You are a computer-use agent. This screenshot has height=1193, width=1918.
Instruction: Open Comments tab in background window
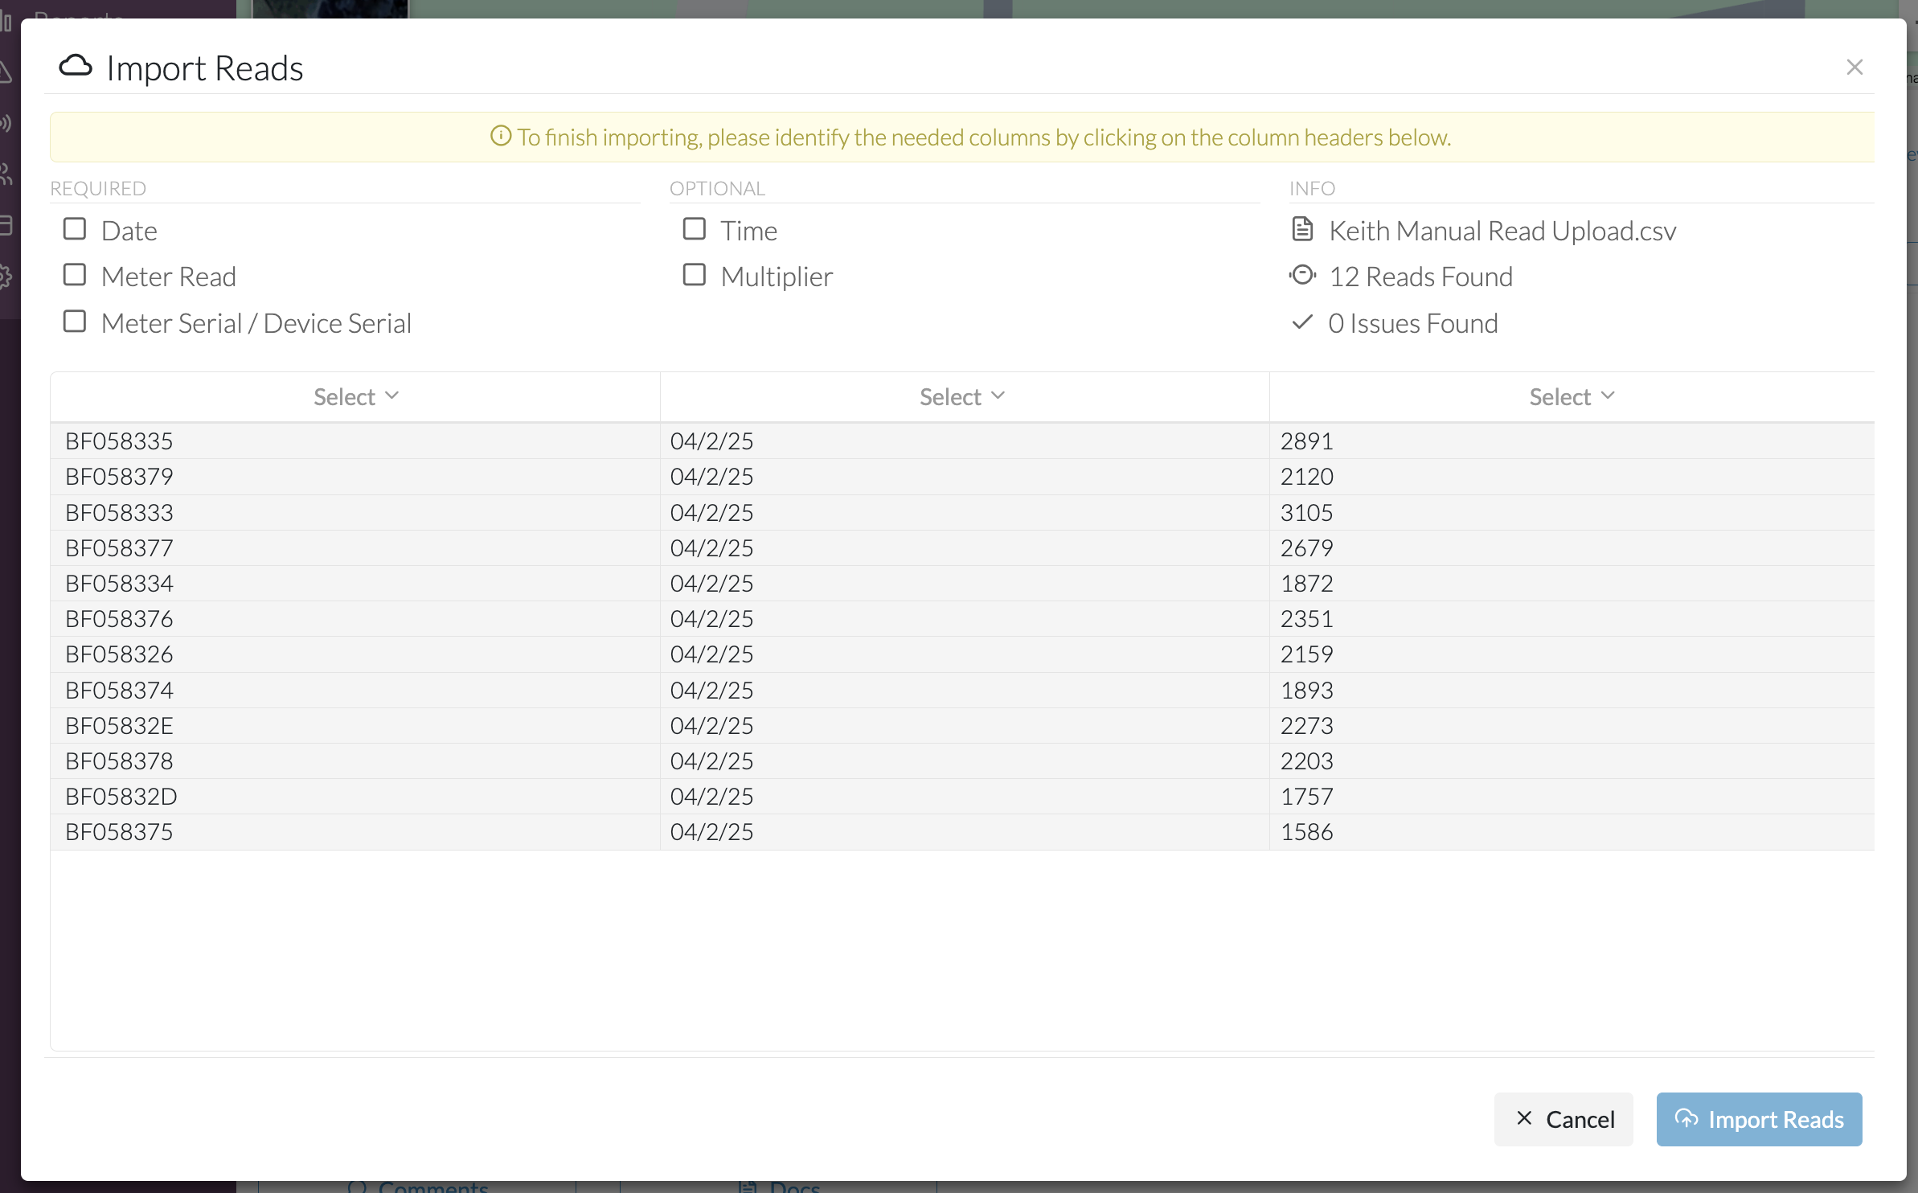[x=418, y=1187]
